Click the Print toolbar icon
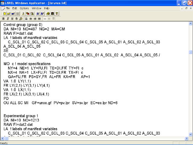The image size is (193, 145). coord(48,14)
